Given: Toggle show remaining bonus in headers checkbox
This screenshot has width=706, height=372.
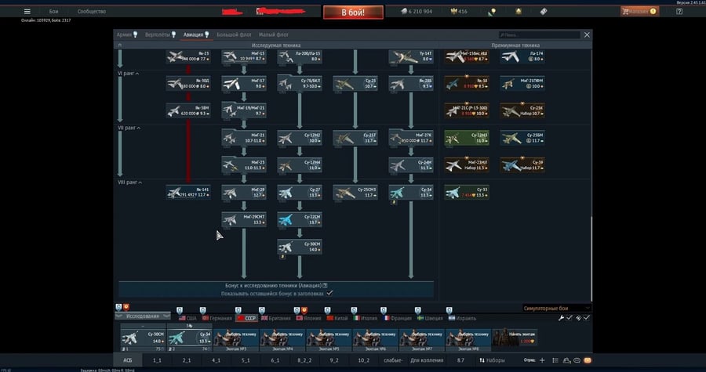Looking at the screenshot, I should [x=329, y=293].
